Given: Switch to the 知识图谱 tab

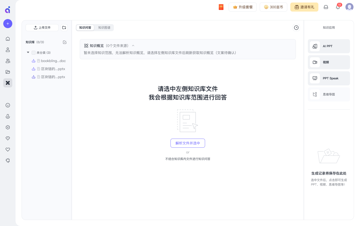Looking at the screenshot, I should [x=104, y=28].
